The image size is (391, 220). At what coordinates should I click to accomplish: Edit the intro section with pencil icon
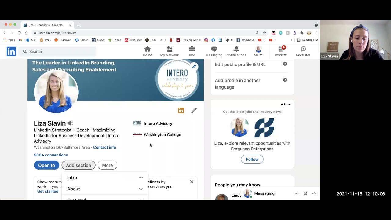[194, 111]
